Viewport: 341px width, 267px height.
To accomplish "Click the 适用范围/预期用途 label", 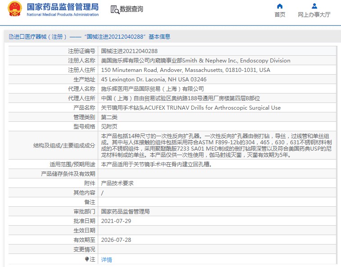I will tap(73, 165).
